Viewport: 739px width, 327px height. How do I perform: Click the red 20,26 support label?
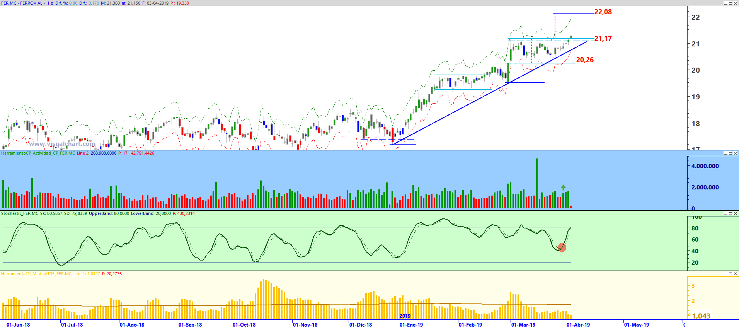(x=585, y=60)
